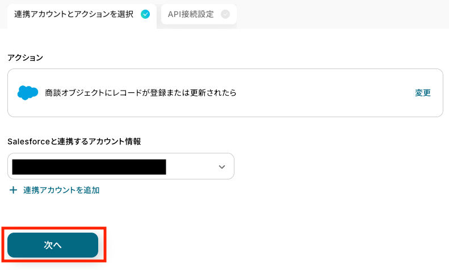Screen dimensions: 449x270
Task: Click the Salesforce cloud icon
Action: tap(28, 93)
